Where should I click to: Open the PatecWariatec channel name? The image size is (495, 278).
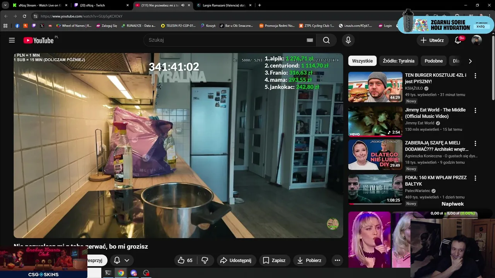pyautogui.click(x=418, y=191)
